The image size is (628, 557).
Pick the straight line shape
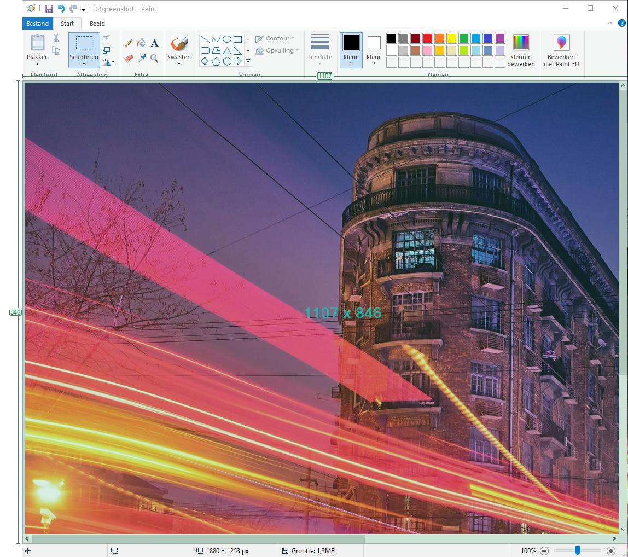coord(205,39)
